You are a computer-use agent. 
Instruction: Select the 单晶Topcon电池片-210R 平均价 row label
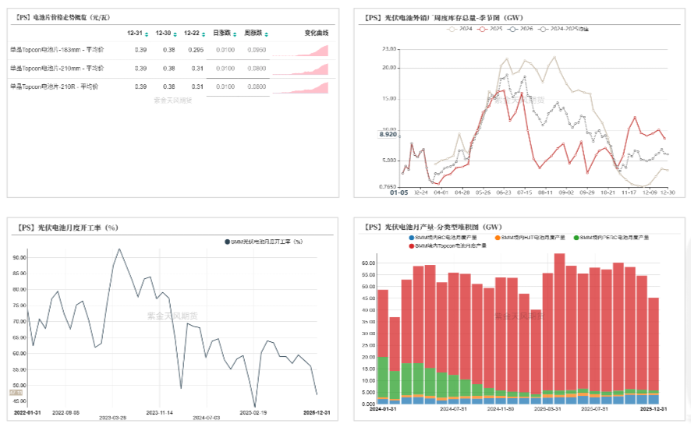point(55,86)
